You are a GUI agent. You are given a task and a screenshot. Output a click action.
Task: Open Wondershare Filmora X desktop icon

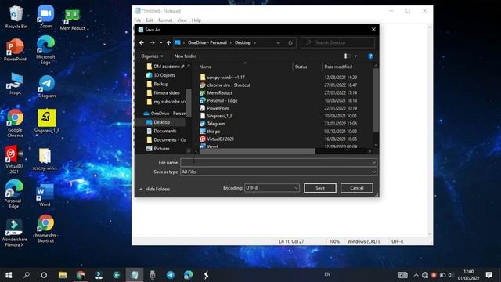coord(14,233)
